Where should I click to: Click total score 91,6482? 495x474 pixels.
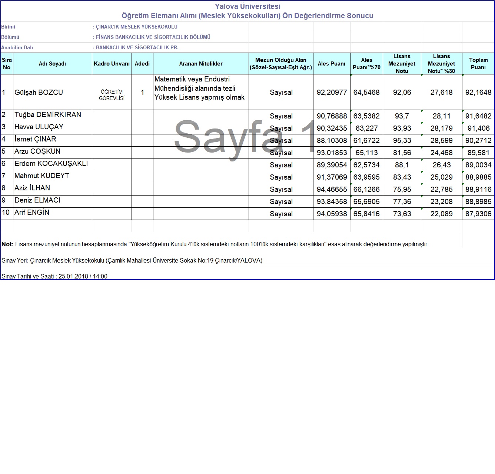[x=478, y=116]
